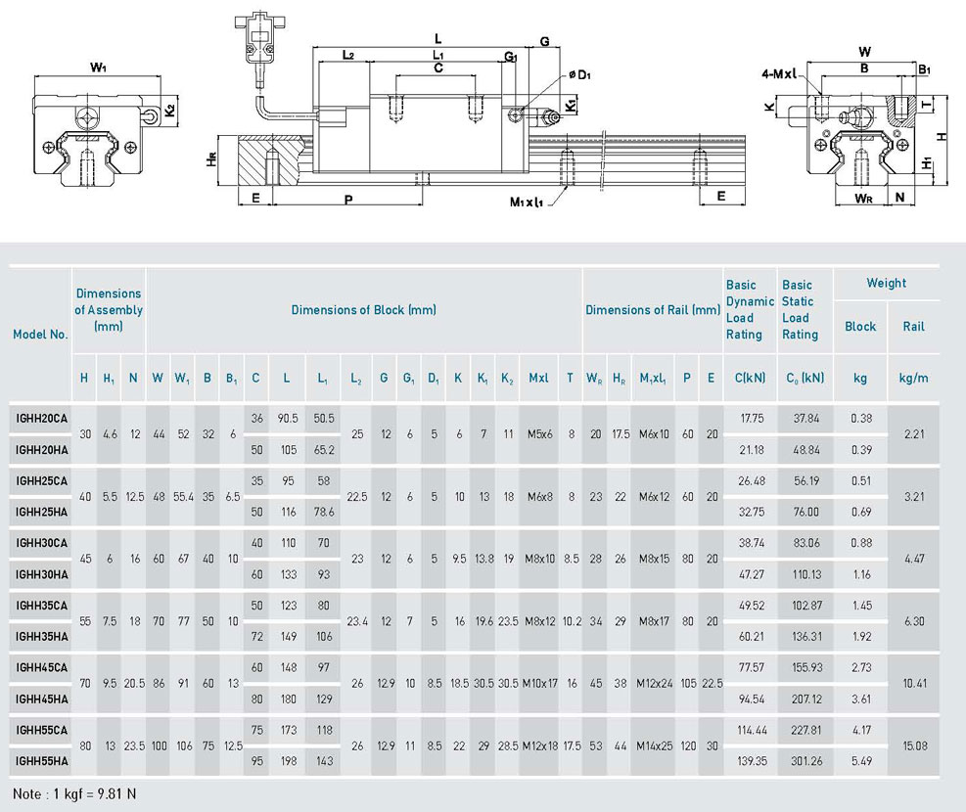Select the 10.41 rail weight value
This screenshot has height=812, width=966.
tap(915, 683)
